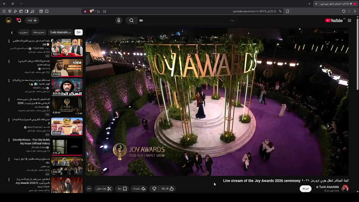359x202 pixels.
Task: Open wallet icon in browser toolbar
Action: tap(21, 11)
